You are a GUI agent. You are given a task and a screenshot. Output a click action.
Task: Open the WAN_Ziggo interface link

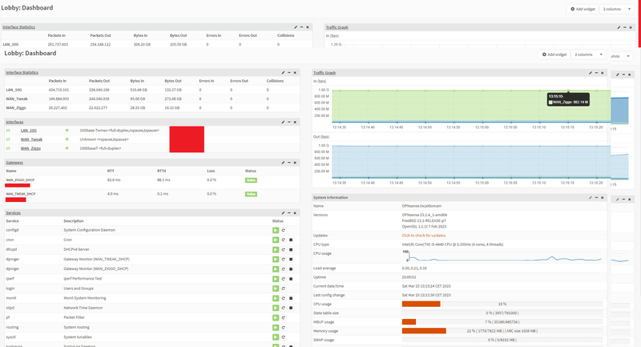pyautogui.click(x=30, y=148)
